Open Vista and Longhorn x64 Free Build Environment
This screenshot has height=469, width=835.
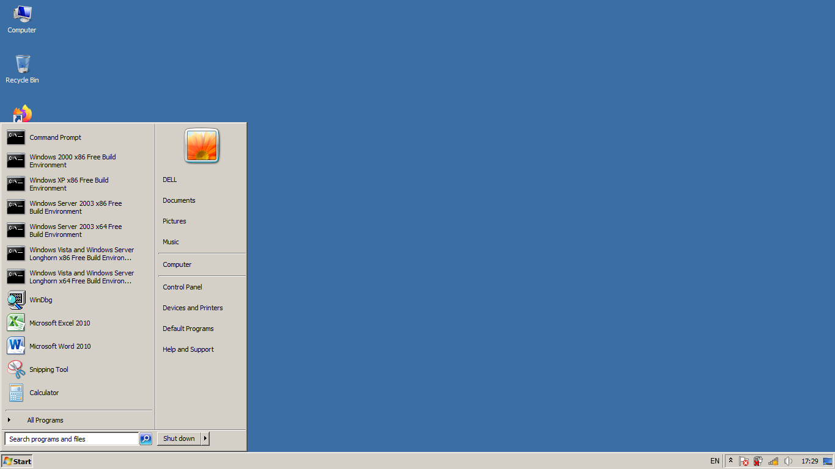tap(79, 277)
